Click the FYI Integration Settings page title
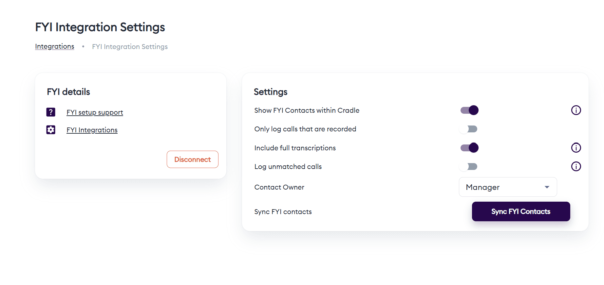The image size is (604, 285). click(x=100, y=27)
